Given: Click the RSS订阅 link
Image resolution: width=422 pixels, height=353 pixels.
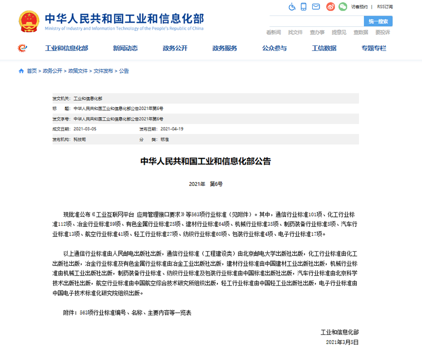Looking at the screenshot, I should pyautogui.click(x=385, y=7).
